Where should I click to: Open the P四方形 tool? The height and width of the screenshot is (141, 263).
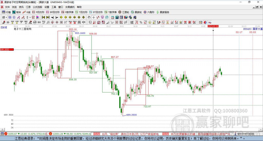[x=38, y=12]
